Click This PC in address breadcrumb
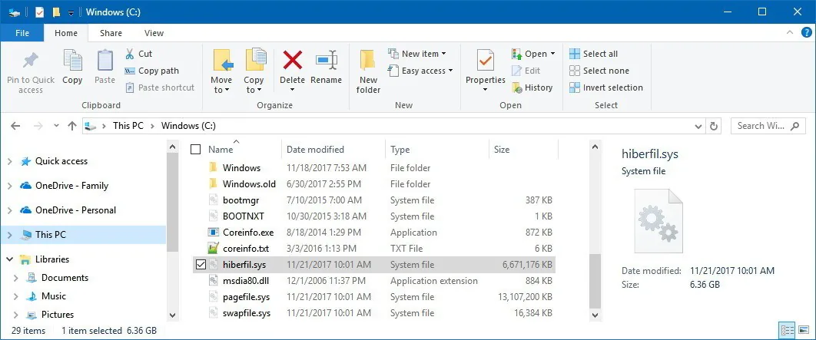 pyautogui.click(x=128, y=126)
